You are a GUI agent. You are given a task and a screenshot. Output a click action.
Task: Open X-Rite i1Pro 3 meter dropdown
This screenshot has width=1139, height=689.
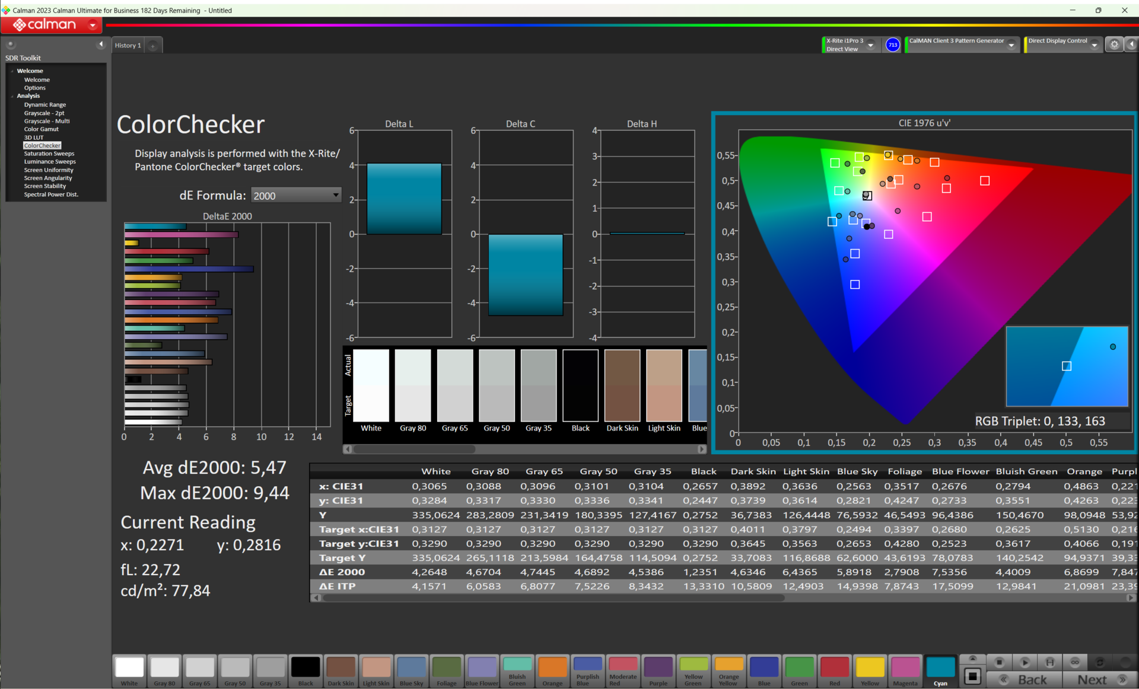click(870, 45)
